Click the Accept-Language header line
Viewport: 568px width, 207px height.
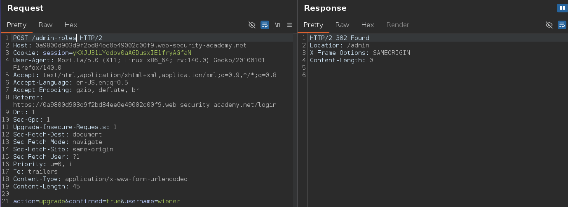click(x=70, y=82)
